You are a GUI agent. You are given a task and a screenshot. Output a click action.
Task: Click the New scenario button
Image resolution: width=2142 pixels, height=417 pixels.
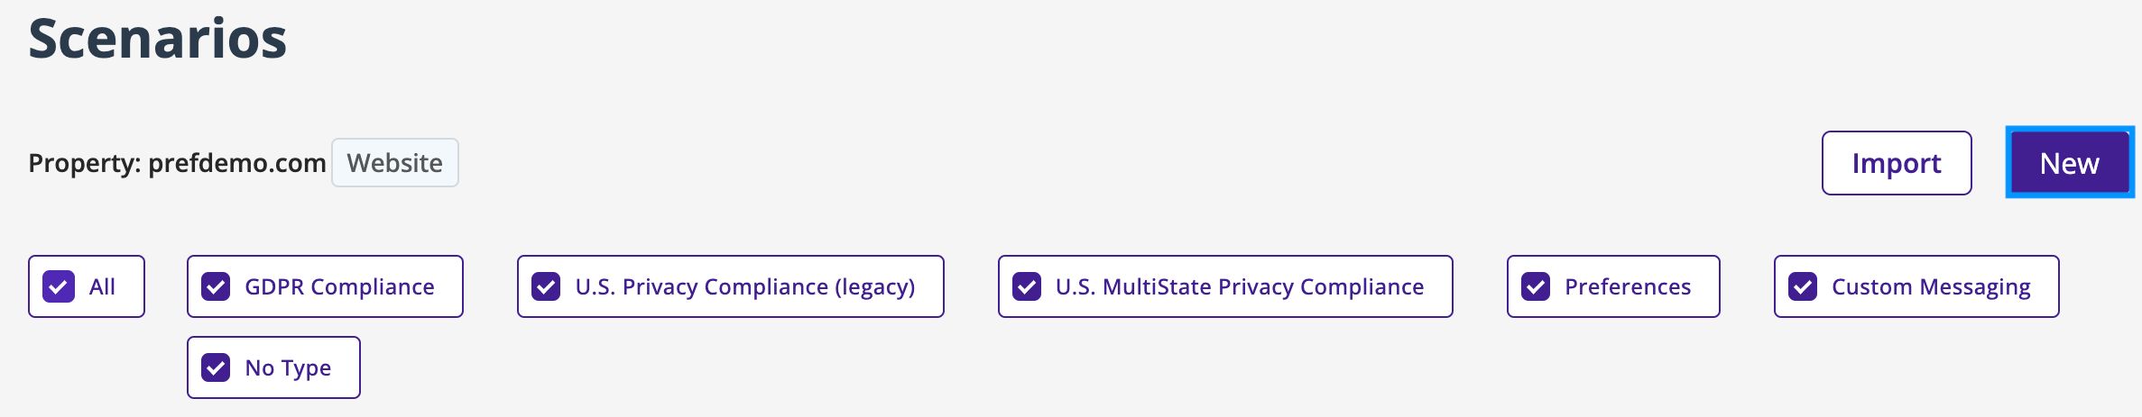coord(2069,163)
